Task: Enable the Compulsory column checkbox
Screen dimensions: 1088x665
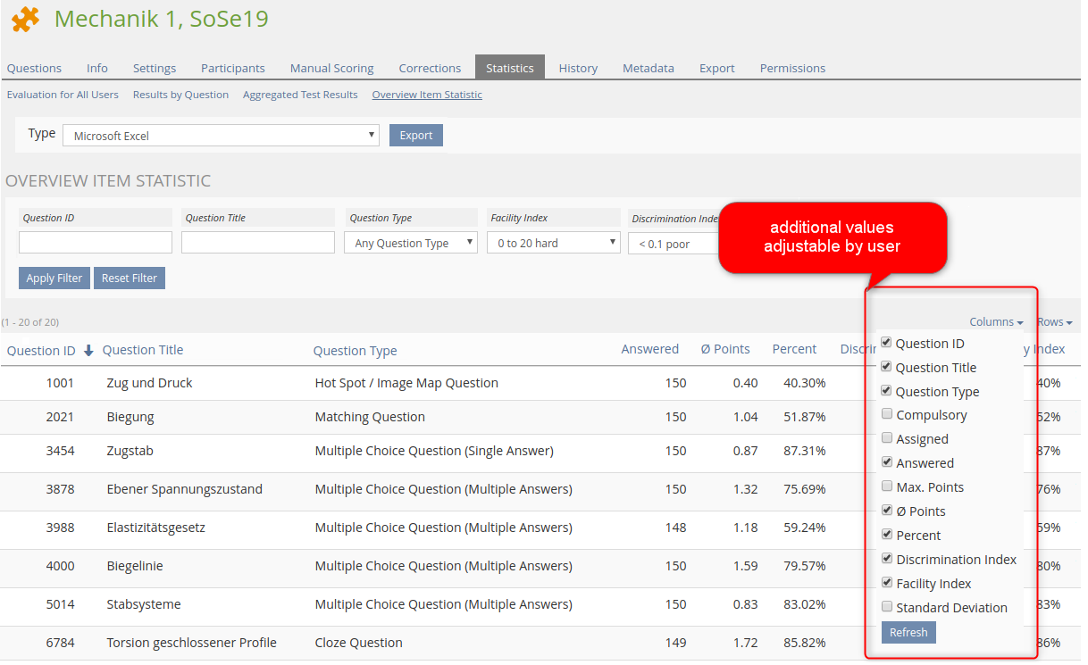Action: pyautogui.click(x=886, y=414)
